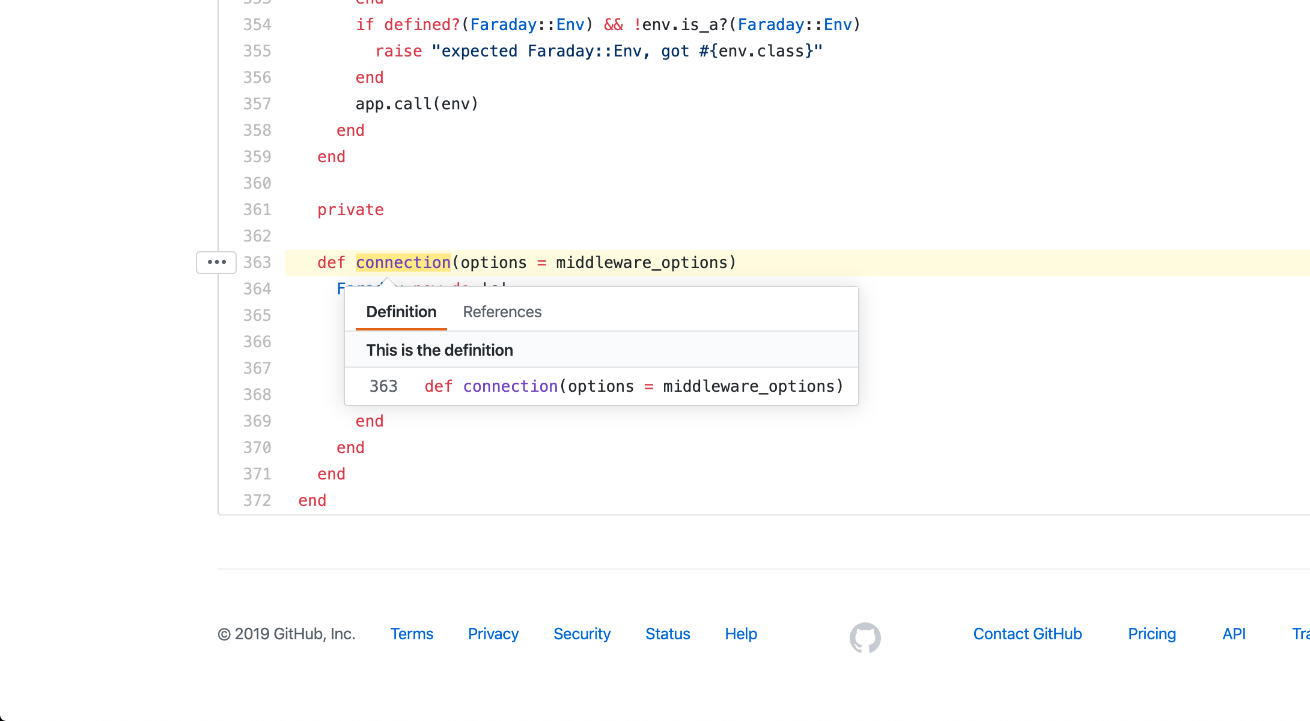This screenshot has height=721, width=1310.
Task: Open Contact GitHub link
Action: tap(1027, 634)
